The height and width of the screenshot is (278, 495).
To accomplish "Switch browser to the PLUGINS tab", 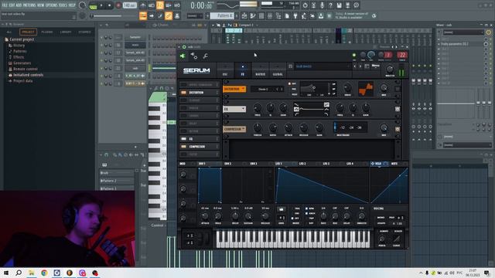I will coord(47,32).
